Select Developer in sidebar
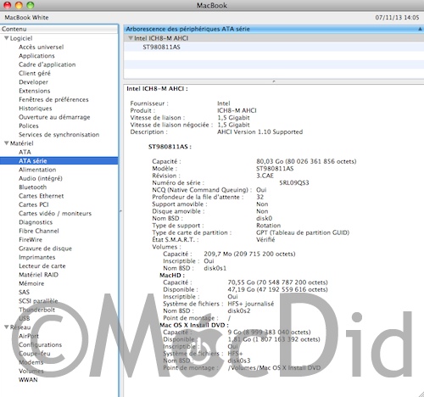This screenshot has width=424, height=397. 33,82
